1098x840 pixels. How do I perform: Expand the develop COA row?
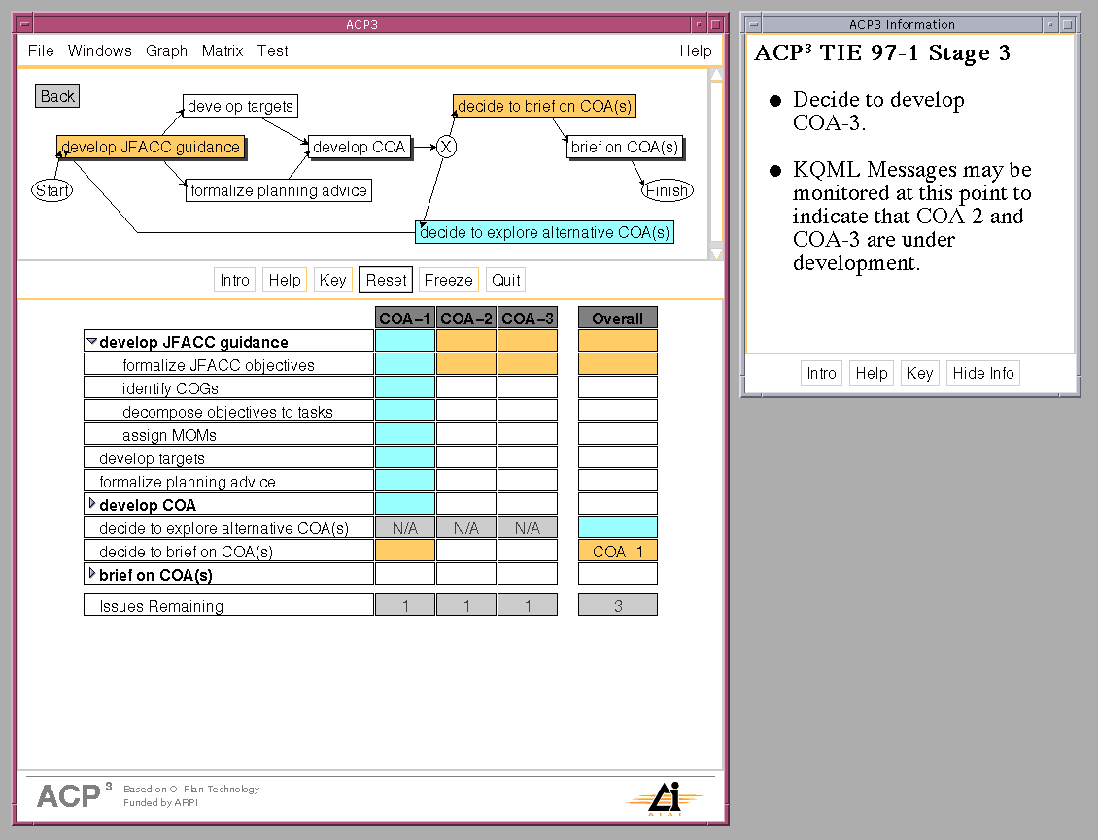[x=92, y=504]
